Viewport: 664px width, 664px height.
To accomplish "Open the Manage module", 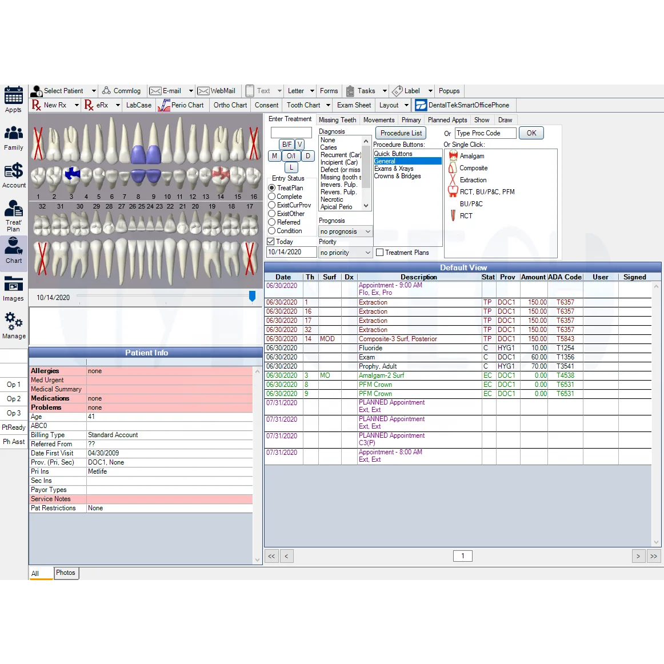I will (14, 326).
